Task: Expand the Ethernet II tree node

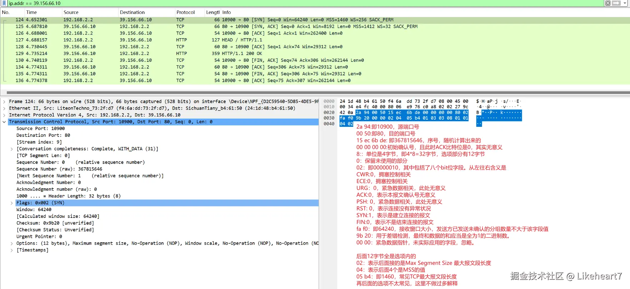Action: point(4,108)
